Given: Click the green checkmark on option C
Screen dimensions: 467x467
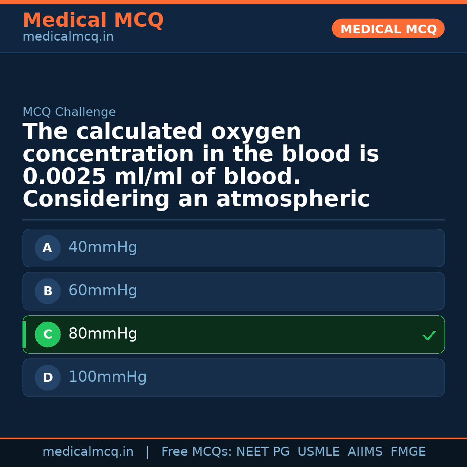Looking at the screenshot, I should (429, 335).
